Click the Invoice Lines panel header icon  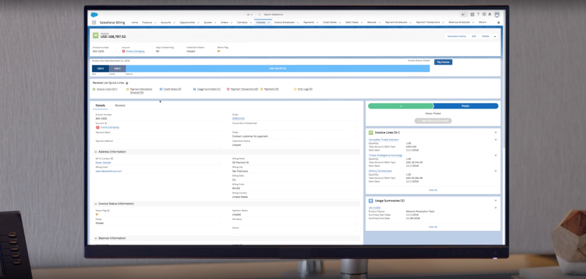tap(370, 132)
